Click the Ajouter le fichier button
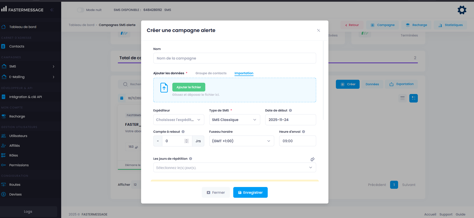The image size is (474, 218). point(189,87)
